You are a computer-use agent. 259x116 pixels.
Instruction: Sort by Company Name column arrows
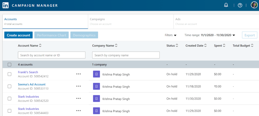(x=116, y=46)
